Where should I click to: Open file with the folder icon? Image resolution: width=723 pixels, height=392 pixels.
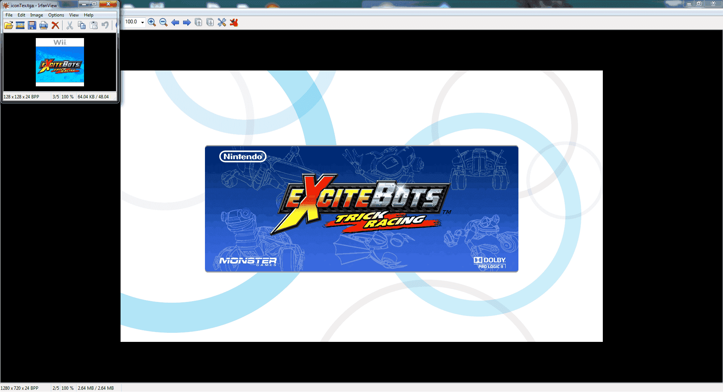coord(9,25)
